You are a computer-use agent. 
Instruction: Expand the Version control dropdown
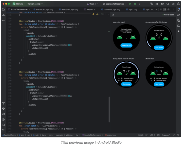(35, 4)
